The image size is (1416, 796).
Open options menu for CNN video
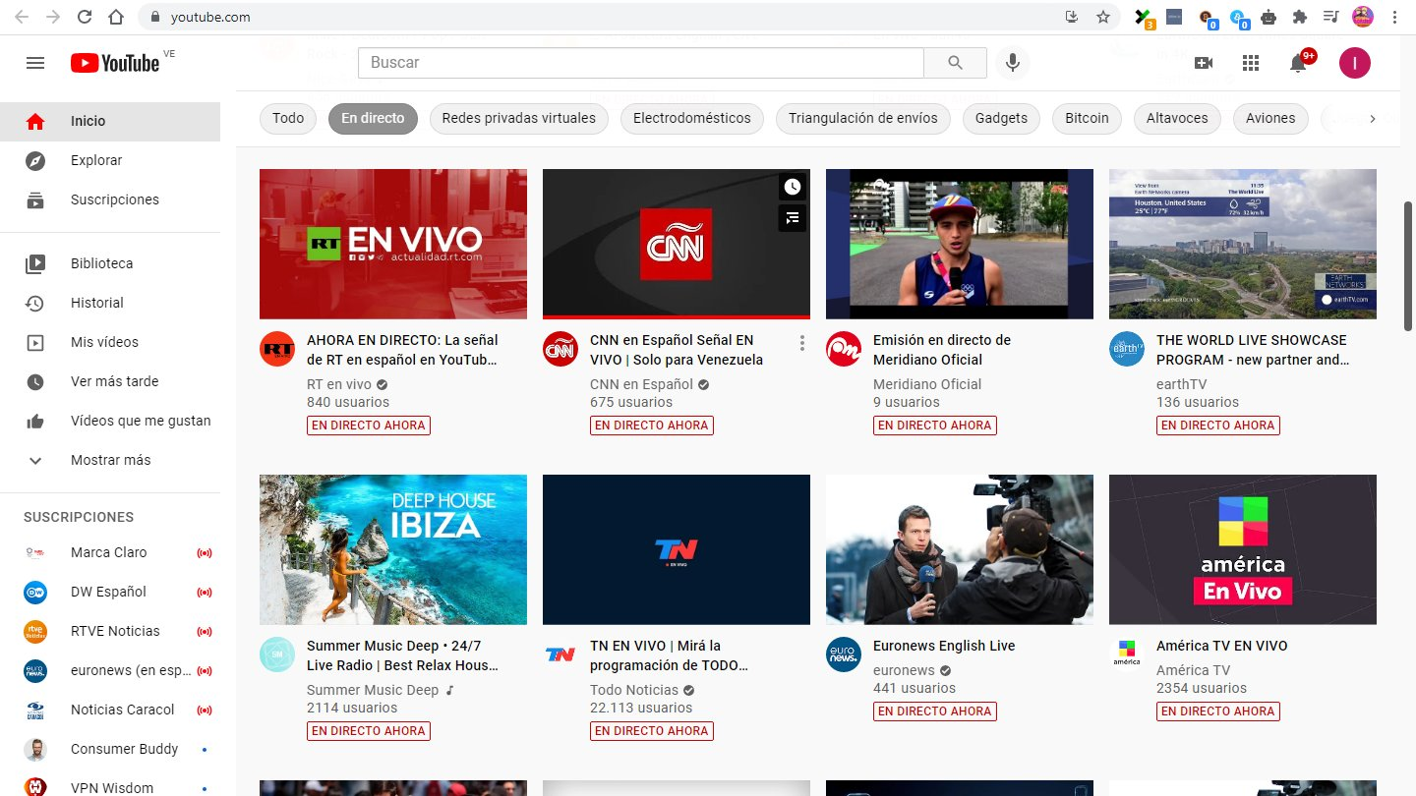pos(802,343)
